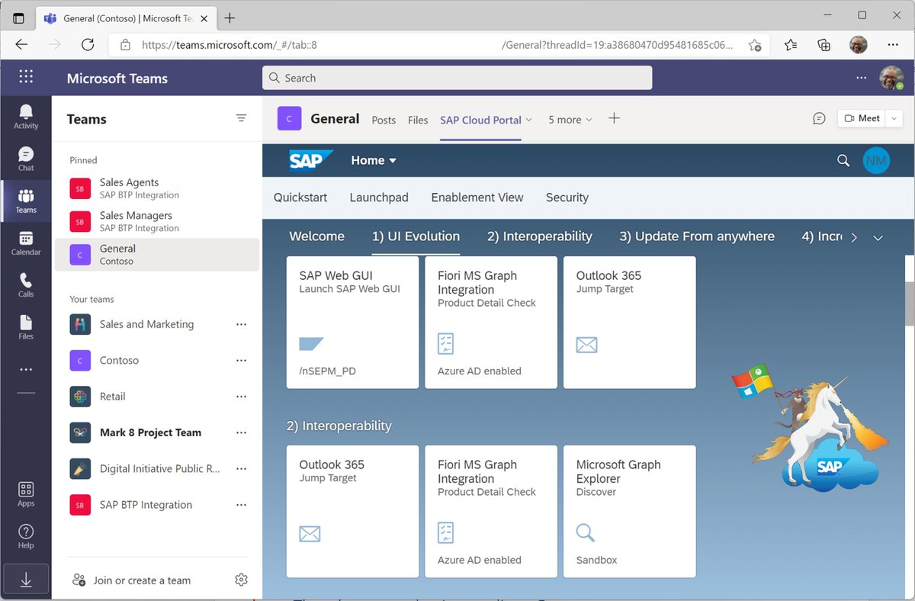Open the Quickstart menu item
The width and height of the screenshot is (915, 601).
click(300, 198)
